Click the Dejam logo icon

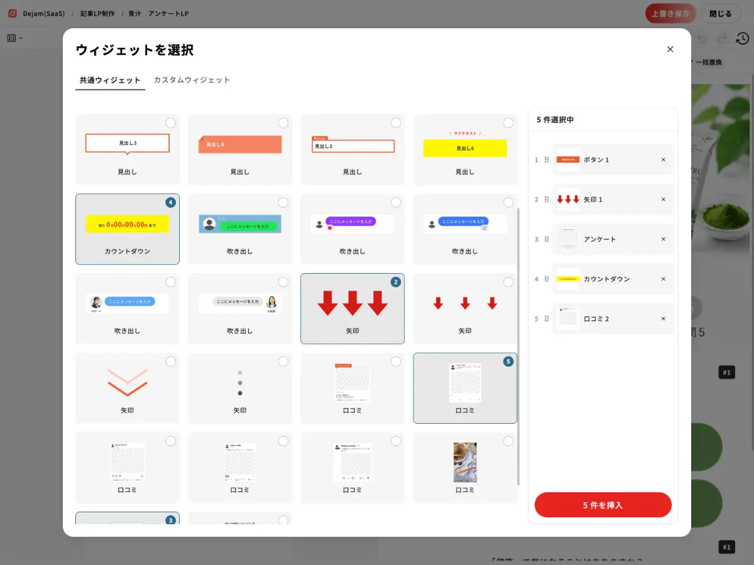pos(13,13)
